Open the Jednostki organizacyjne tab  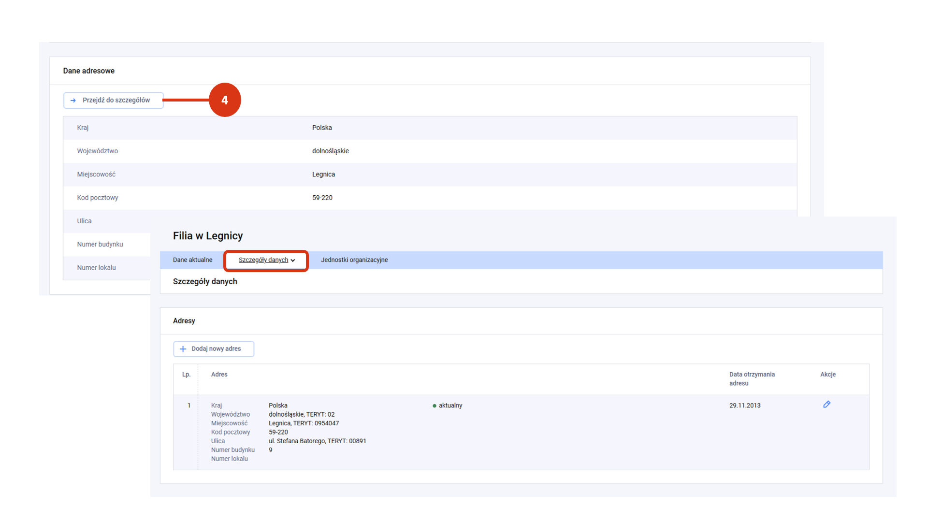tap(354, 260)
